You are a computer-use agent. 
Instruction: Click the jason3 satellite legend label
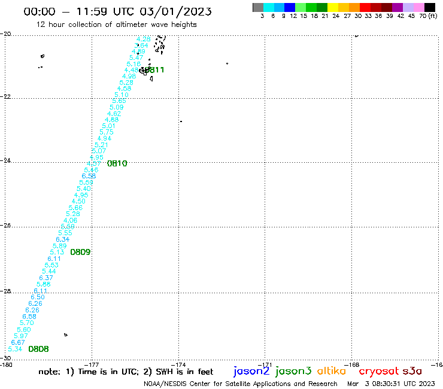293,371
